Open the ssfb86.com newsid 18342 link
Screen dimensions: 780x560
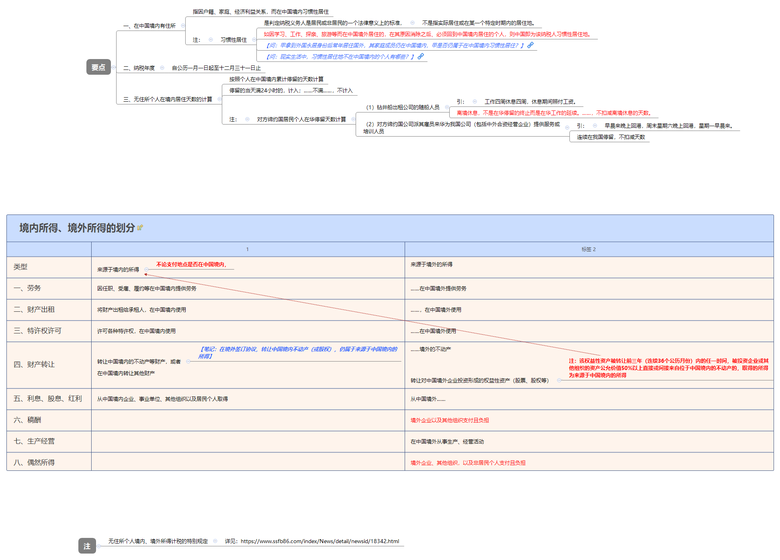coord(320,541)
